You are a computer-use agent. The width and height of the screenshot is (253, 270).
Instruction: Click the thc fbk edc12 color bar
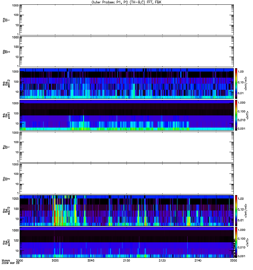[236, 211]
